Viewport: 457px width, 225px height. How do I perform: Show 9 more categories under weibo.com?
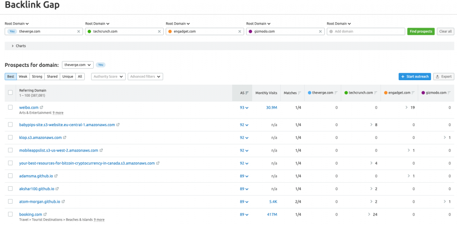(x=58, y=113)
